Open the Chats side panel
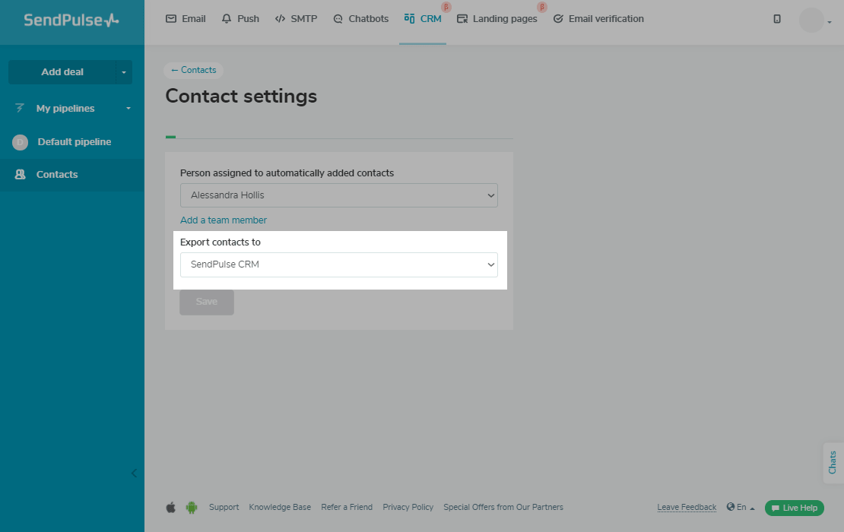The height and width of the screenshot is (532, 844). [x=833, y=462]
